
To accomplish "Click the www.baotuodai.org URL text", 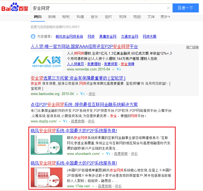I will [45, 94].
